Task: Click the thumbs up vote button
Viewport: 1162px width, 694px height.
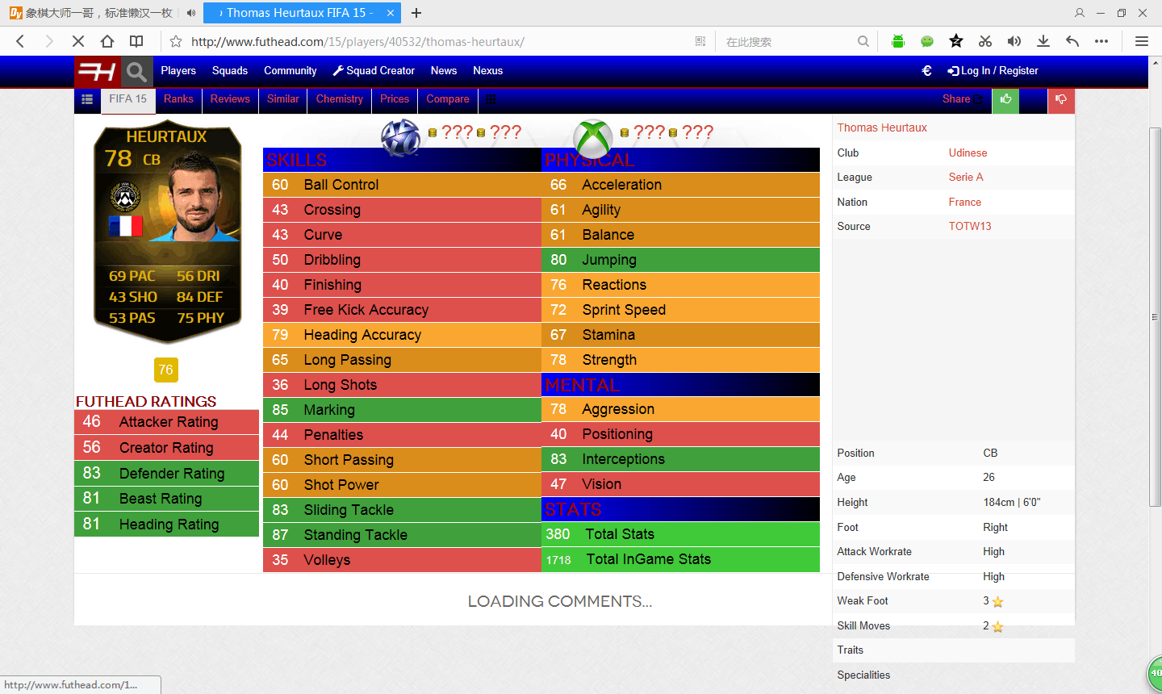Action: (1005, 99)
